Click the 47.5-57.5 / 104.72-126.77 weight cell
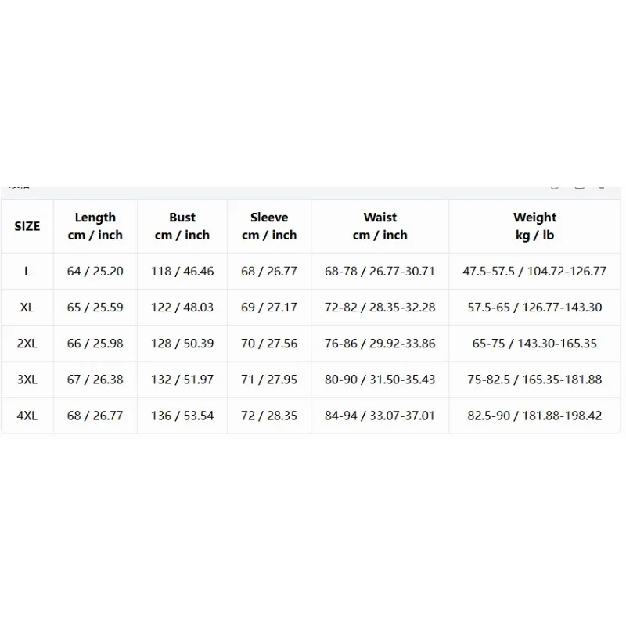This screenshot has height=626, width=626. pyautogui.click(x=534, y=272)
